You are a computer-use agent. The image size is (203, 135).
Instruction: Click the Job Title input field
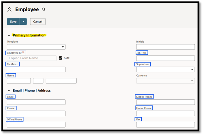[x=166, y=58]
